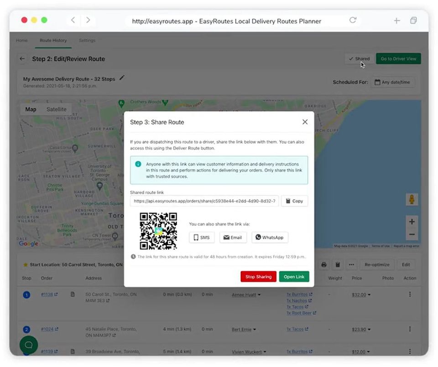Switch the map to Satellite view

[57, 109]
